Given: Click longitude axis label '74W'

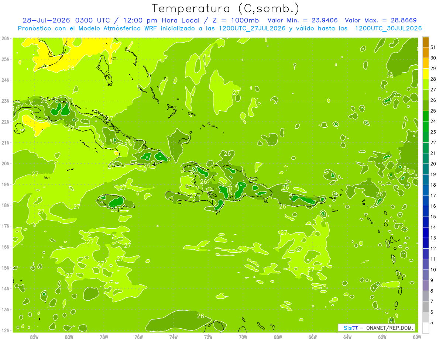Looking at the screenshot, I should tap(174, 337).
